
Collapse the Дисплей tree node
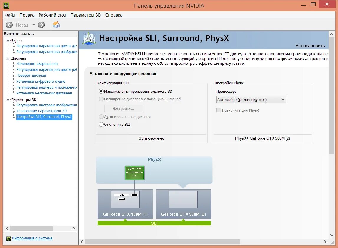[x=8, y=58]
